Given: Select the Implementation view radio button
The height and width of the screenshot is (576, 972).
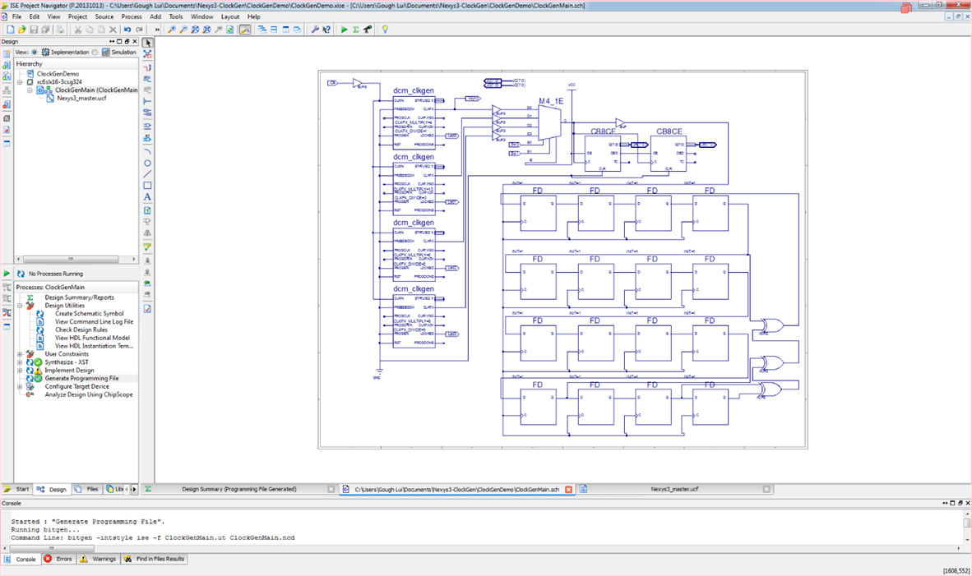Looking at the screenshot, I should pos(35,52).
